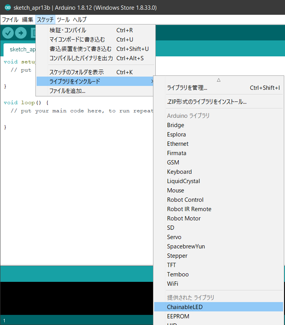The height and width of the screenshot is (325, 285).
Task: Choose マイコンボードに書き込む menu entry
Action: pos(95,40)
